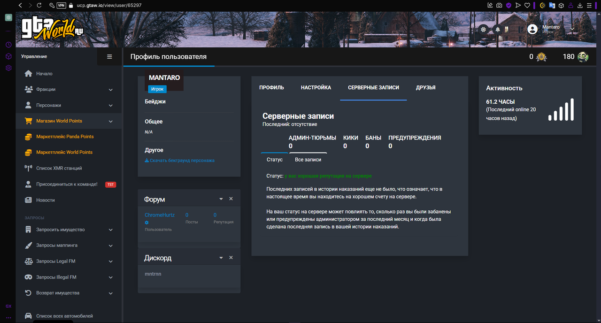Click the gold badge points icon in header
Screen dimensions: 601x323
[541, 57]
